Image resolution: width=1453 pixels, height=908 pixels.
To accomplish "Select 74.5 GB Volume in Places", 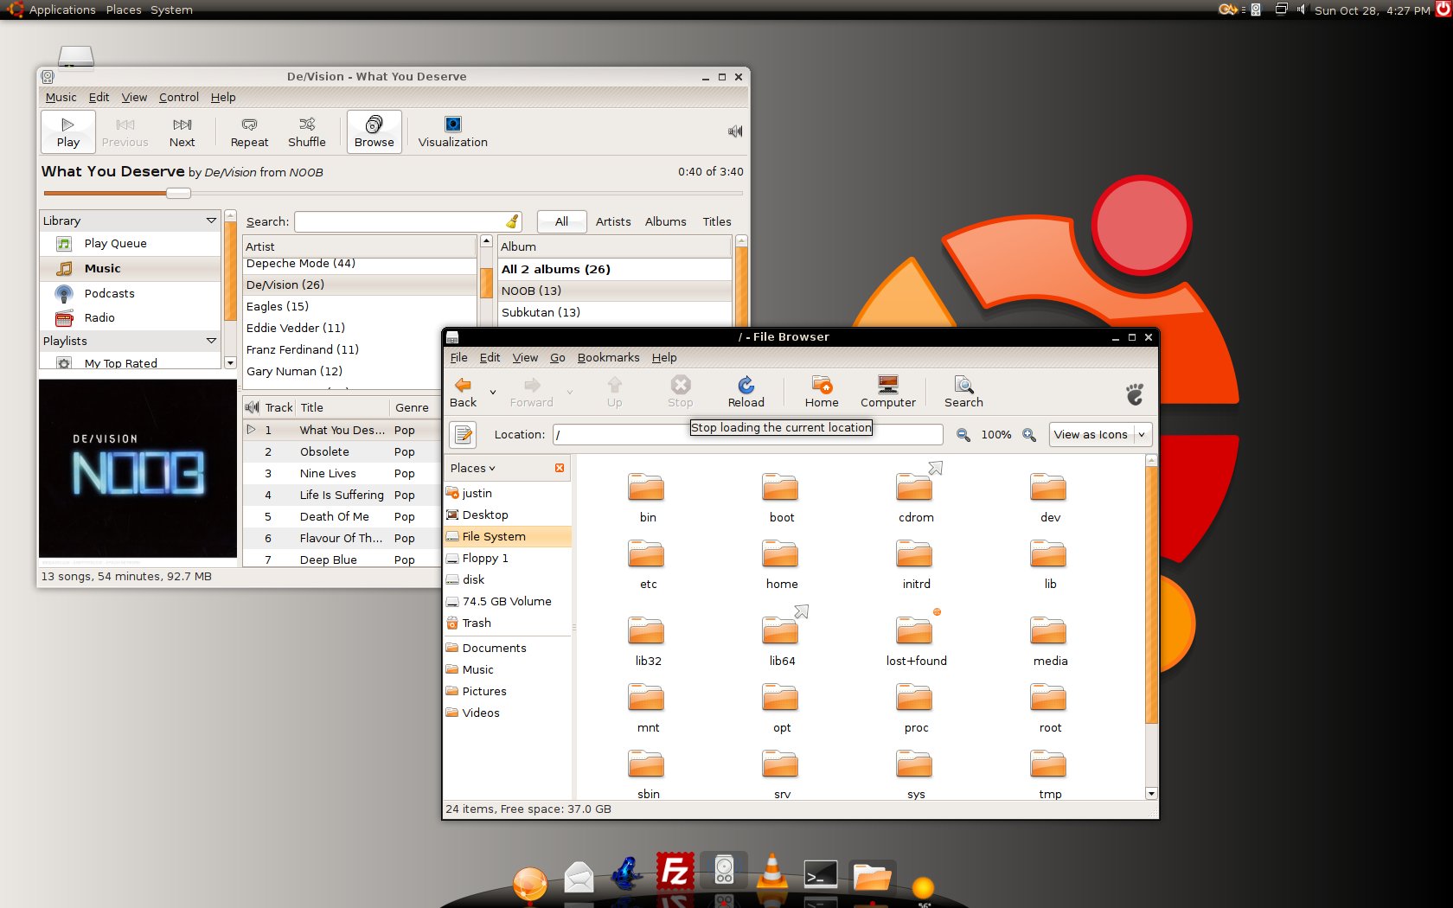I will pyautogui.click(x=508, y=601).
